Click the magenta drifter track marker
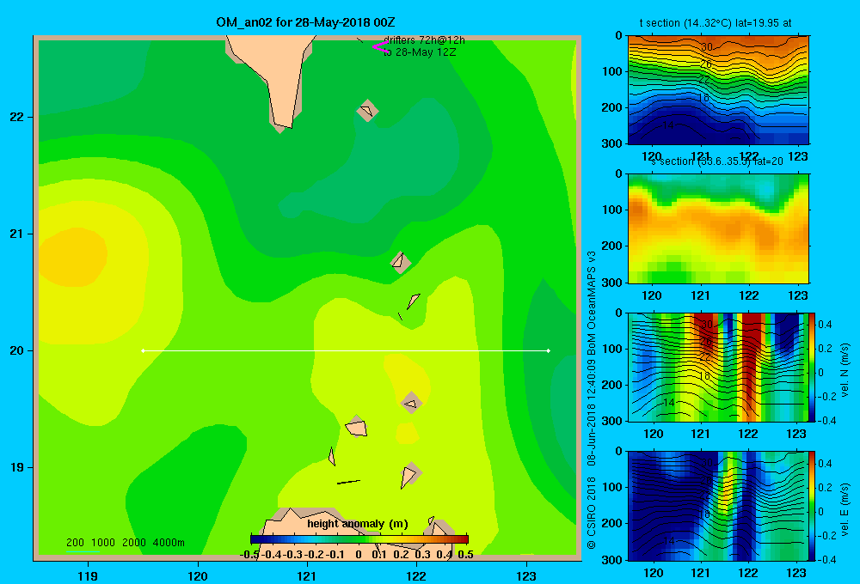This screenshot has height=584, width=860. click(379, 47)
